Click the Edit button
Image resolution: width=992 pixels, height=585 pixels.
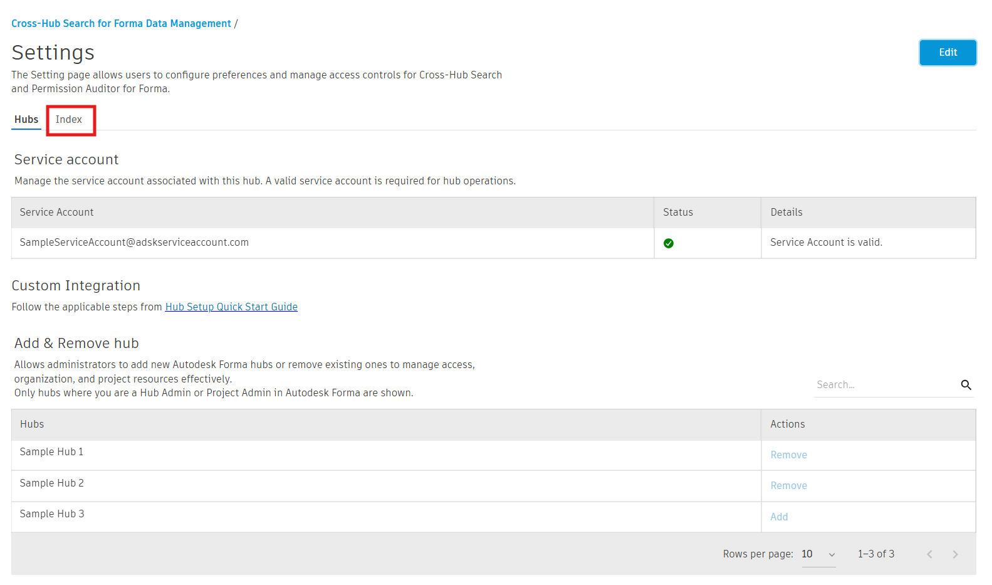tap(948, 53)
